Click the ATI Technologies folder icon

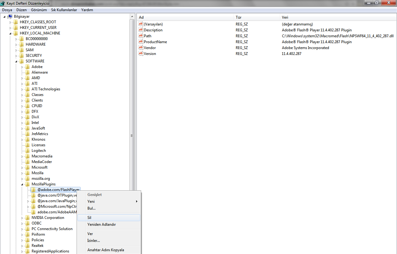tap(28, 89)
